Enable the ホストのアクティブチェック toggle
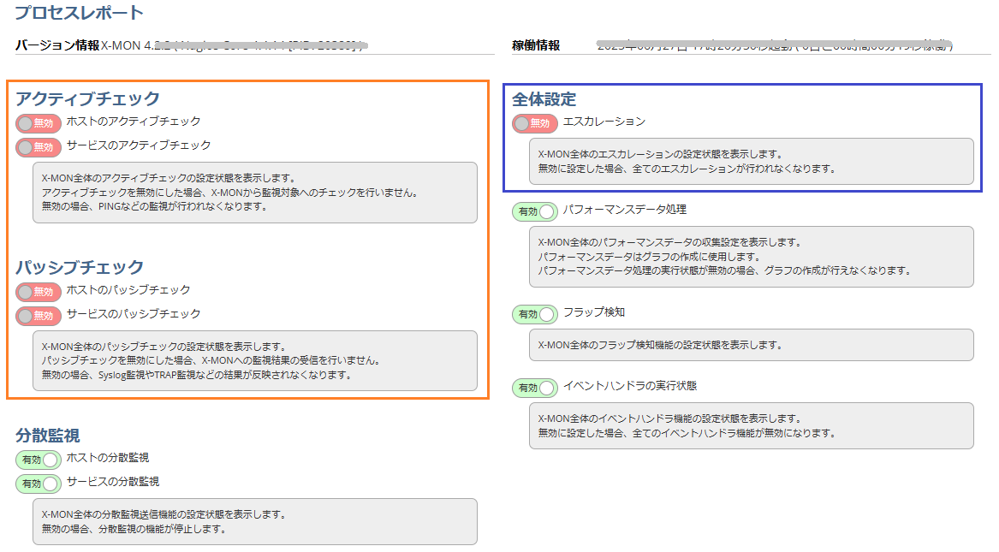This screenshot has height=552, width=999. pyautogui.click(x=39, y=123)
